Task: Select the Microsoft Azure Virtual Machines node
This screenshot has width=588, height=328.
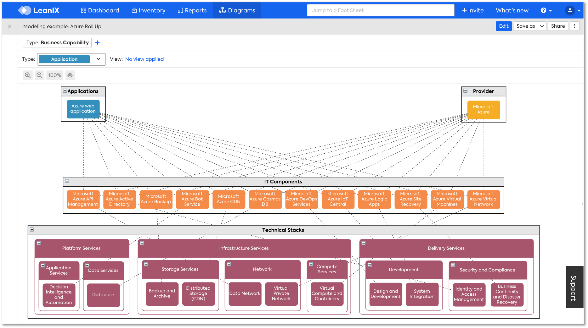Action: pos(447,199)
